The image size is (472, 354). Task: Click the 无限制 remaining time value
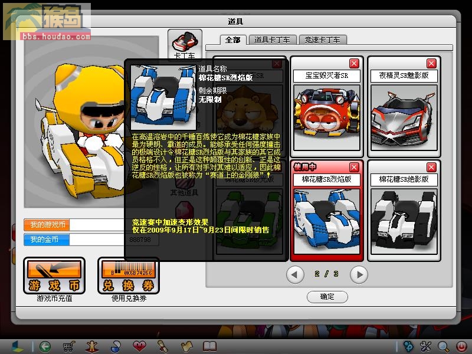click(210, 100)
